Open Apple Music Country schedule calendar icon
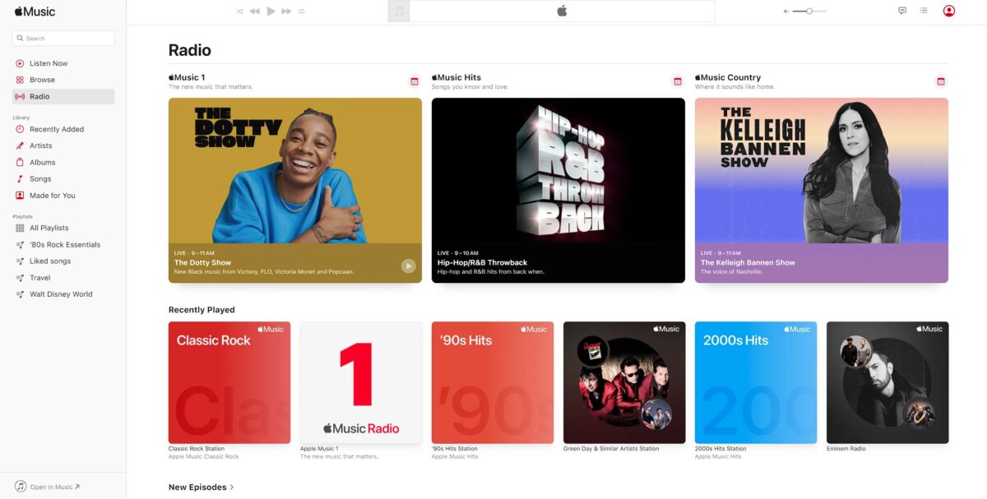The height and width of the screenshot is (499, 987). [941, 81]
